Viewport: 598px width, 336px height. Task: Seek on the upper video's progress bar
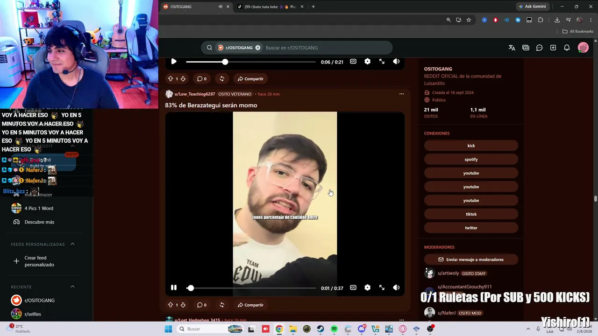click(x=251, y=62)
